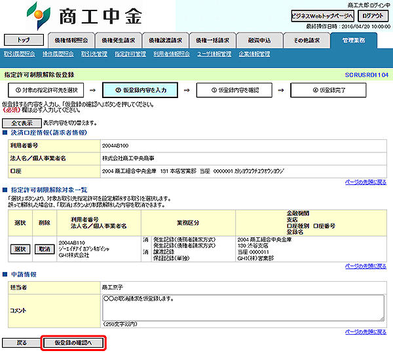393x353 pixels.
Task: Click the 商工太郎:ログイン中 status text
Action: [369, 5]
